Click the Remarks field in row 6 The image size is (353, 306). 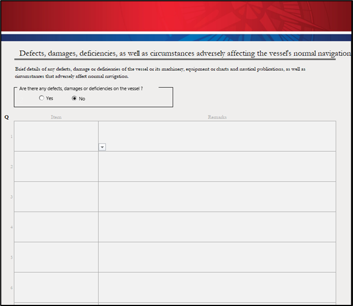pos(217,287)
